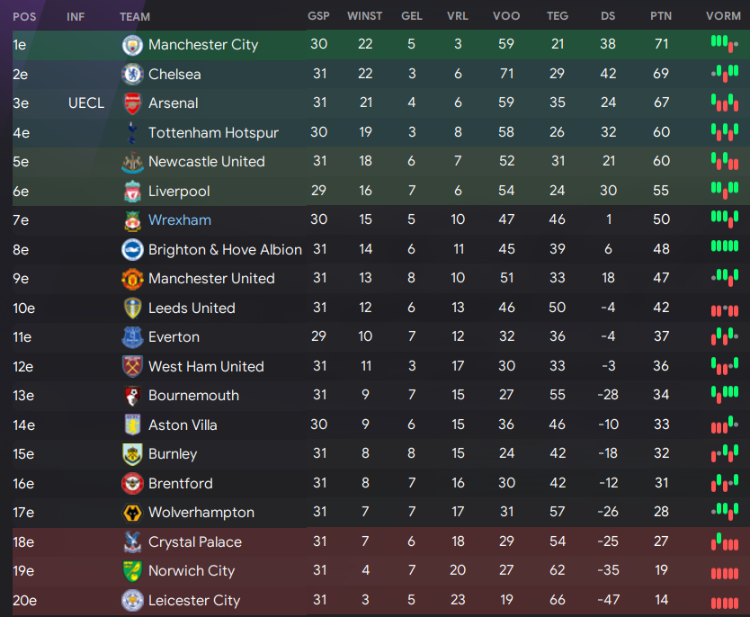Open Tottenham Hotspur team page
Image resolution: width=750 pixels, height=617 pixels.
click(x=213, y=132)
